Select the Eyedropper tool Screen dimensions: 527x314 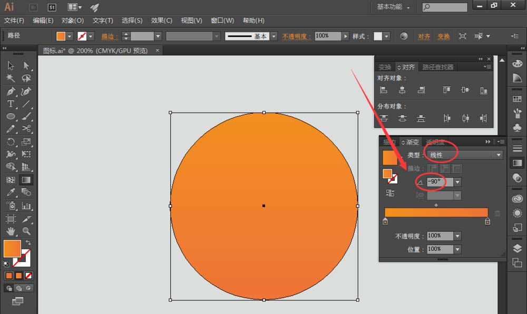[11, 192]
